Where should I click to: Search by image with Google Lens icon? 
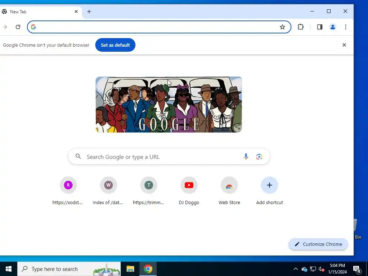(x=259, y=157)
